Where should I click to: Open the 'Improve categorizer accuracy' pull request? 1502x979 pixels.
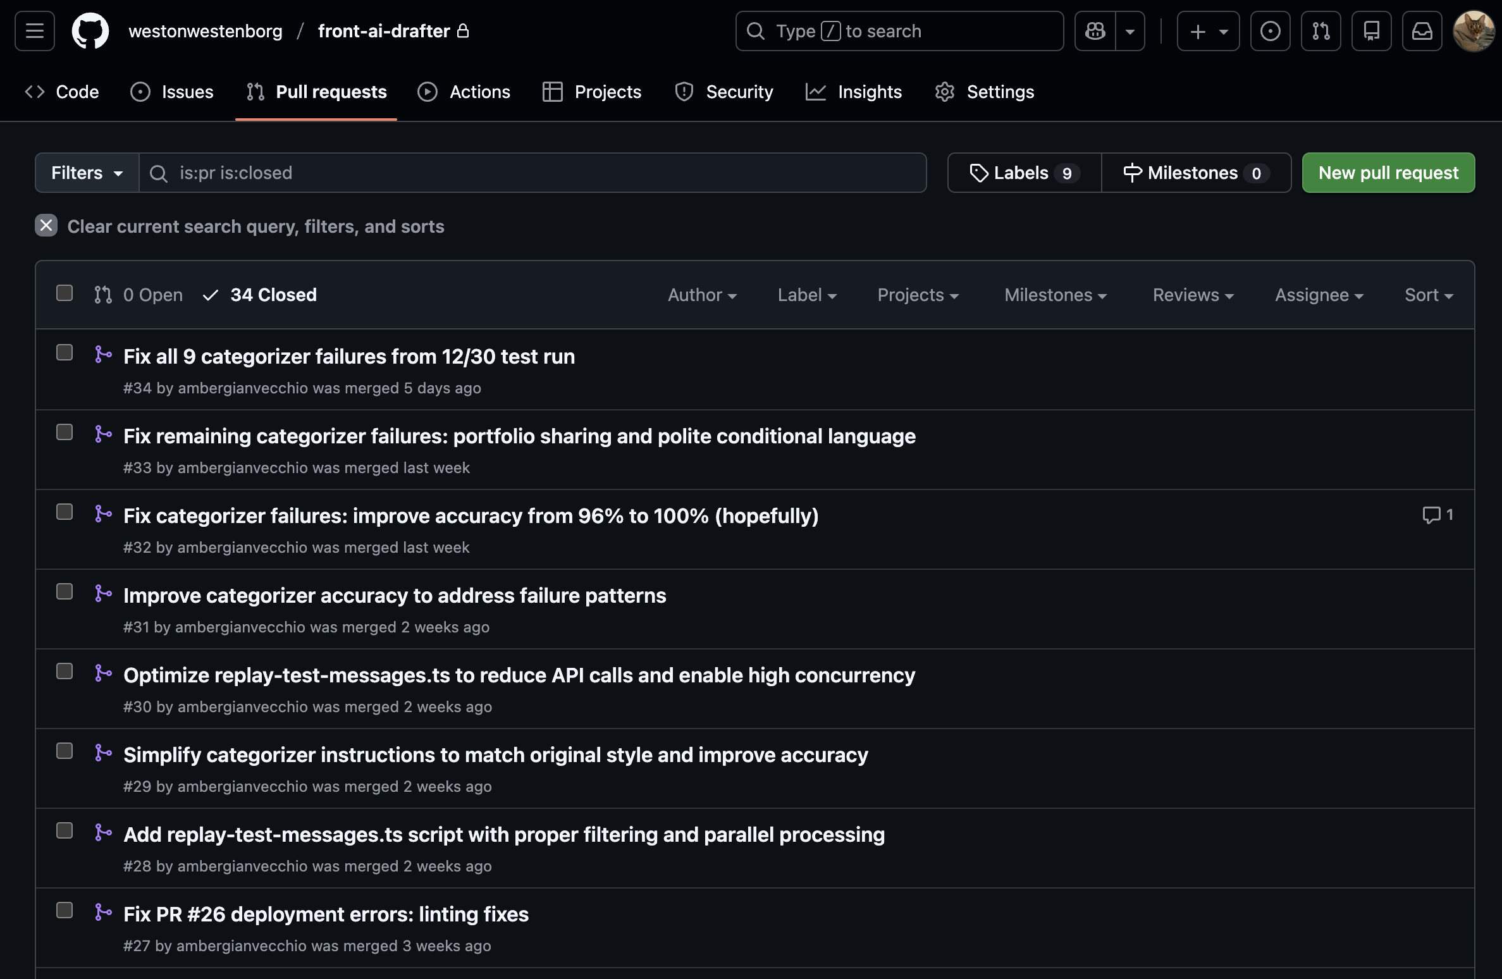395,595
